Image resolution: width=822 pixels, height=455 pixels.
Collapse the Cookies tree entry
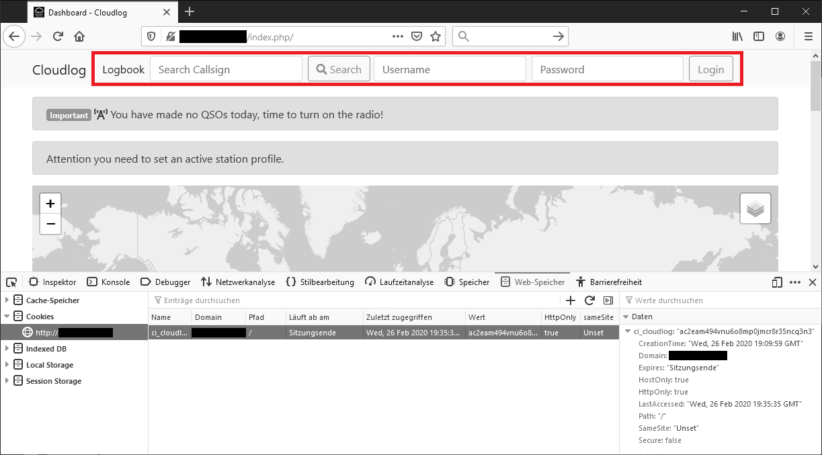coord(6,316)
